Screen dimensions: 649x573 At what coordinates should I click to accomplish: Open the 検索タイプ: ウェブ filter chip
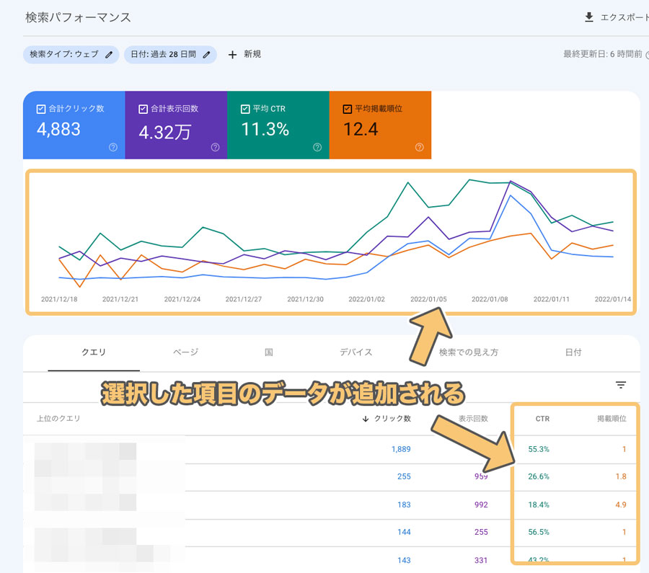pos(71,55)
